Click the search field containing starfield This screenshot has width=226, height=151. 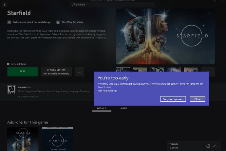[113, 5]
